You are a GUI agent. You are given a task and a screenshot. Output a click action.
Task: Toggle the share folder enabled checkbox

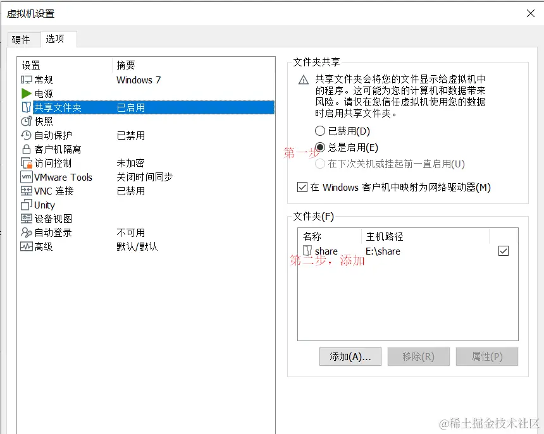[x=504, y=251]
